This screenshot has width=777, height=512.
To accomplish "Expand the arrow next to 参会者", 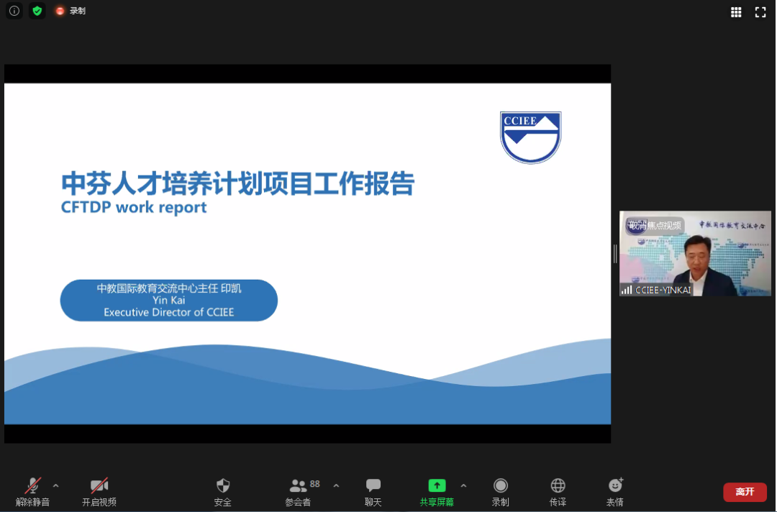I will (x=336, y=486).
